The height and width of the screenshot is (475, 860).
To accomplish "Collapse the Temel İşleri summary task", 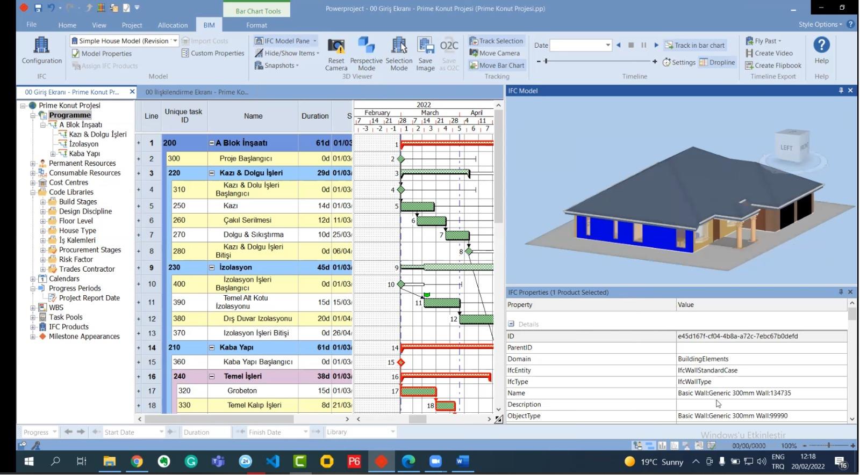I will tap(212, 377).
